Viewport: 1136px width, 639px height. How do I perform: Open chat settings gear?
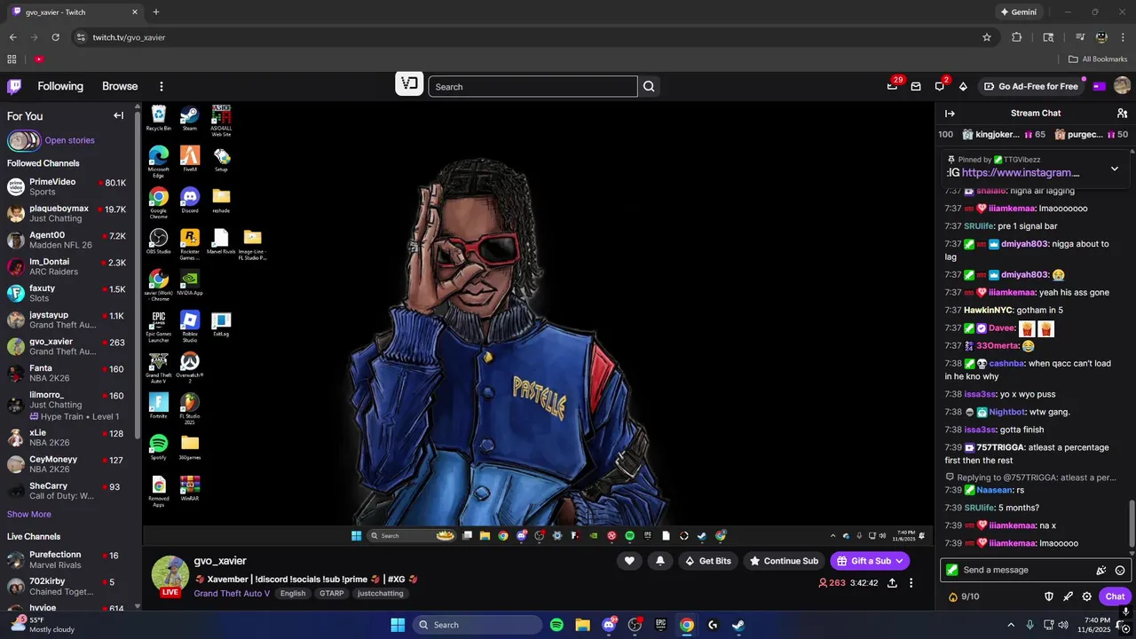1086,596
